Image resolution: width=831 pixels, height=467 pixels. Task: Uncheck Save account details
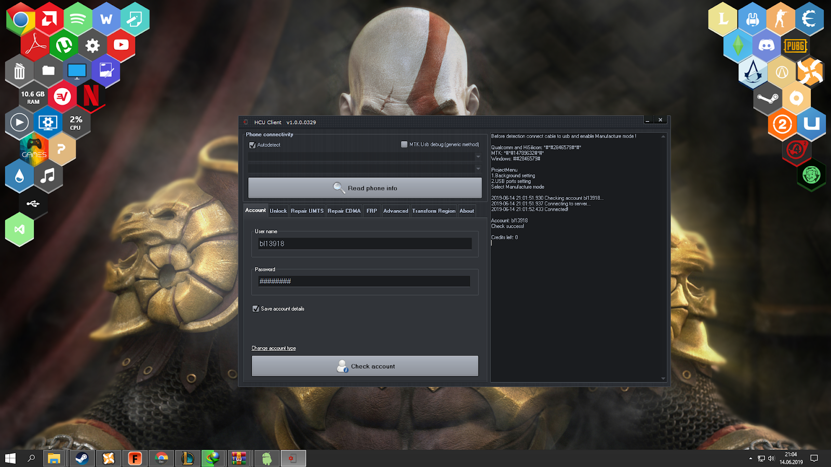click(256, 309)
